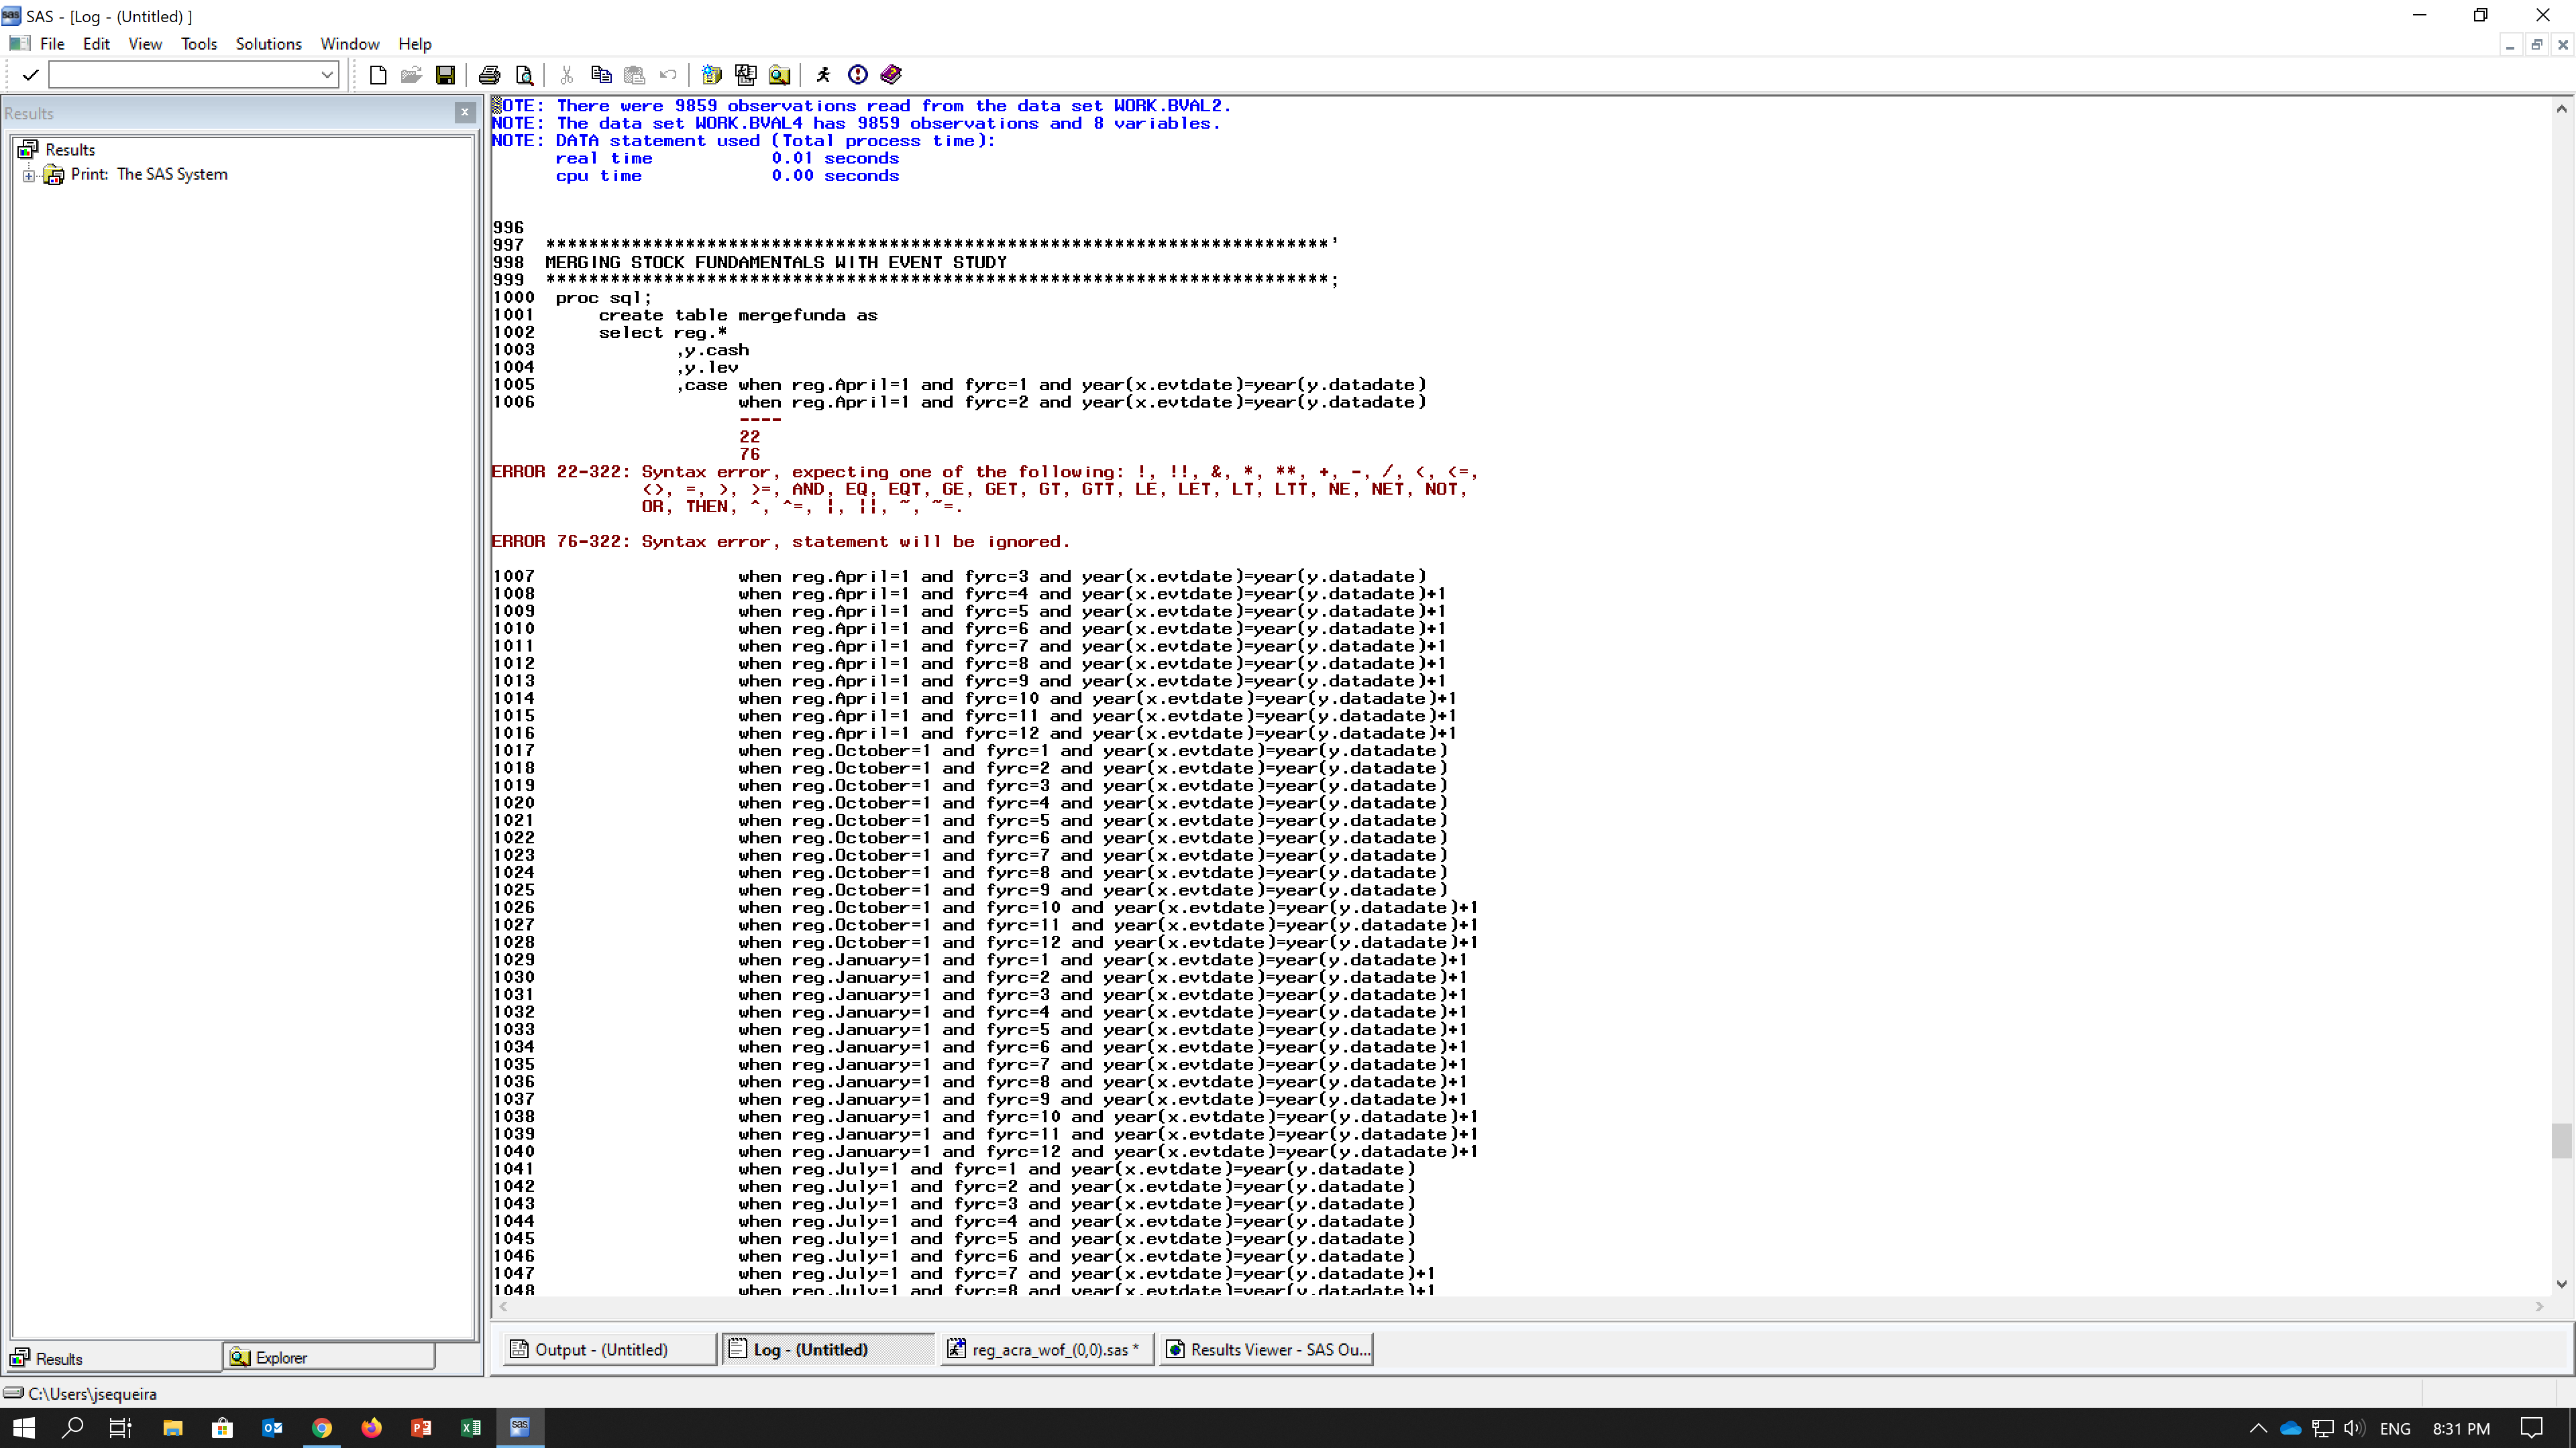Print the log window
The height and width of the screenshot is (1448, 2576).
[489, 74]
